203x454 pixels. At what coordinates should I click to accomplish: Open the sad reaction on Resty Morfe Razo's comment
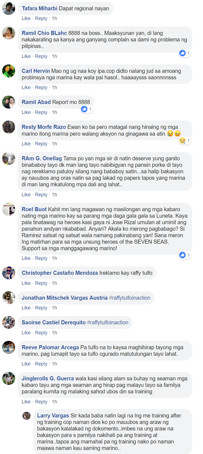182,141
